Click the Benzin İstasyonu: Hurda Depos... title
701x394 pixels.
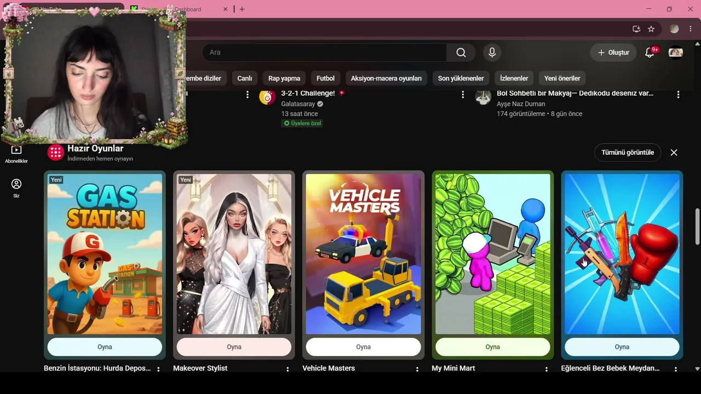tap(97, 368)
